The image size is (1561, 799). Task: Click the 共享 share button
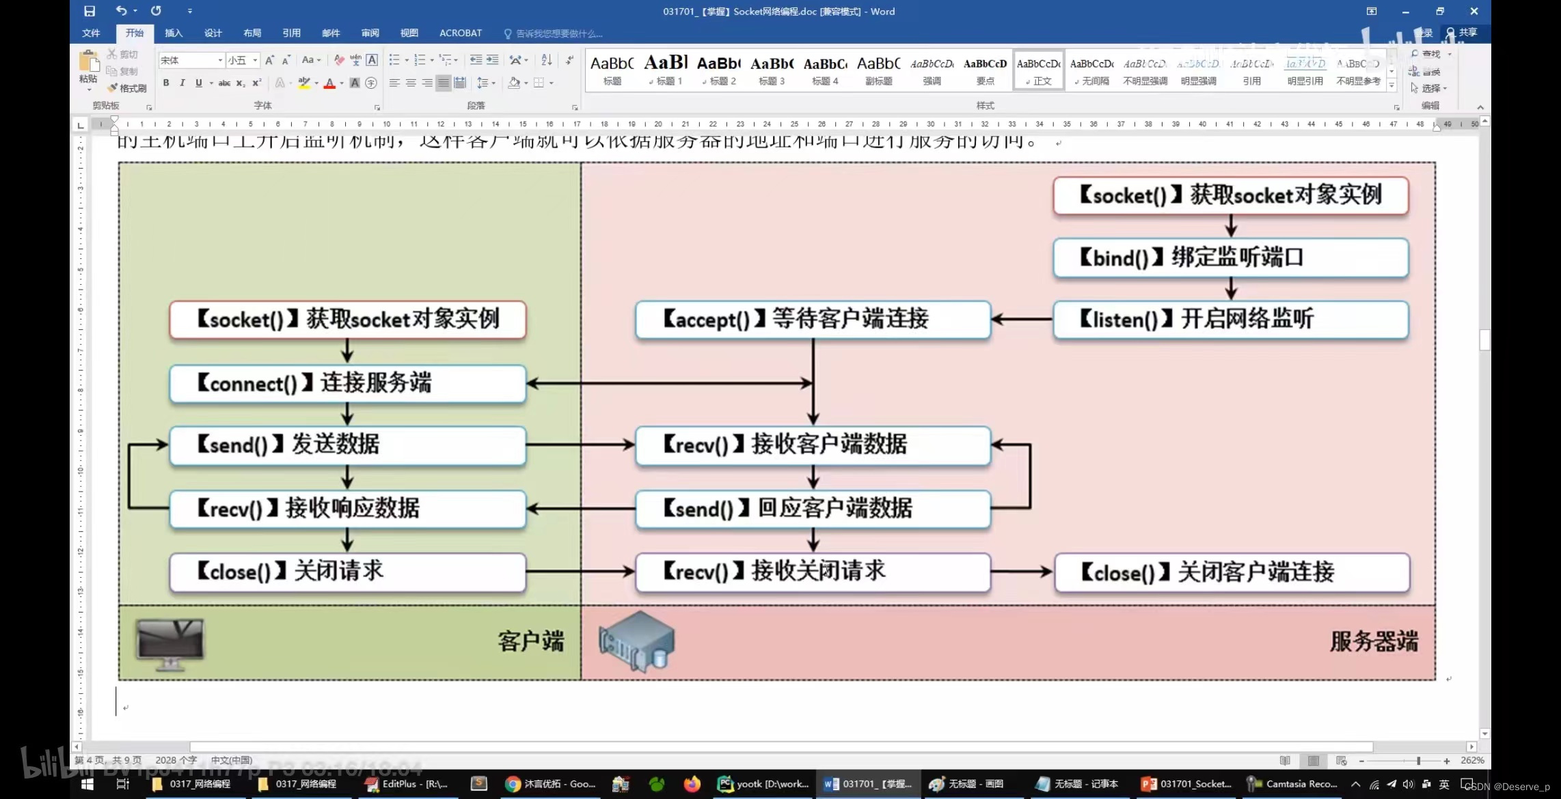coord(1461,33)
